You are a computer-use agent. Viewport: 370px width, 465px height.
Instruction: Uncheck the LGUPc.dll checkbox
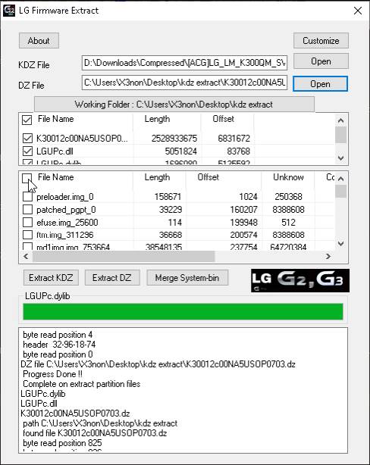pos(27,151)
